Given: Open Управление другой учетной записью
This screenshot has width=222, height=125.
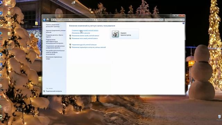Looking at the screenshot, I should (x=84, y=45).
